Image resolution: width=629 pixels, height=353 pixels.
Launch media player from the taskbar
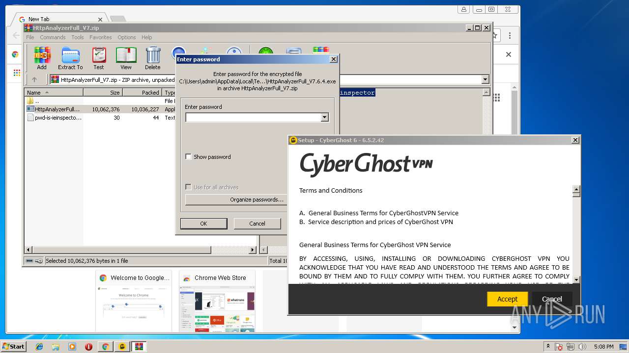72,347
